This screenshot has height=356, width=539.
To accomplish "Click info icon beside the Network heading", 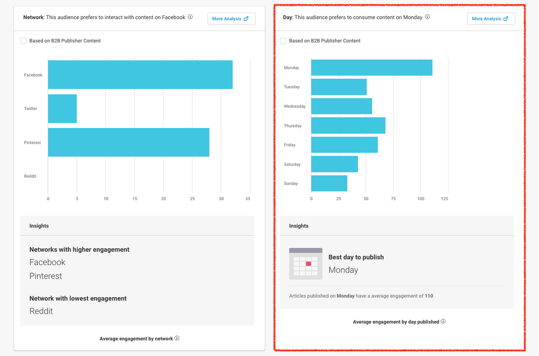I will point(191,17).
